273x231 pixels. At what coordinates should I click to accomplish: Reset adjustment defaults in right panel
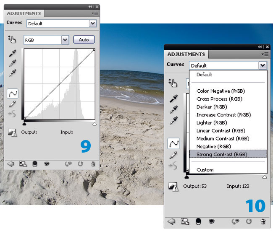click(249, 221)
